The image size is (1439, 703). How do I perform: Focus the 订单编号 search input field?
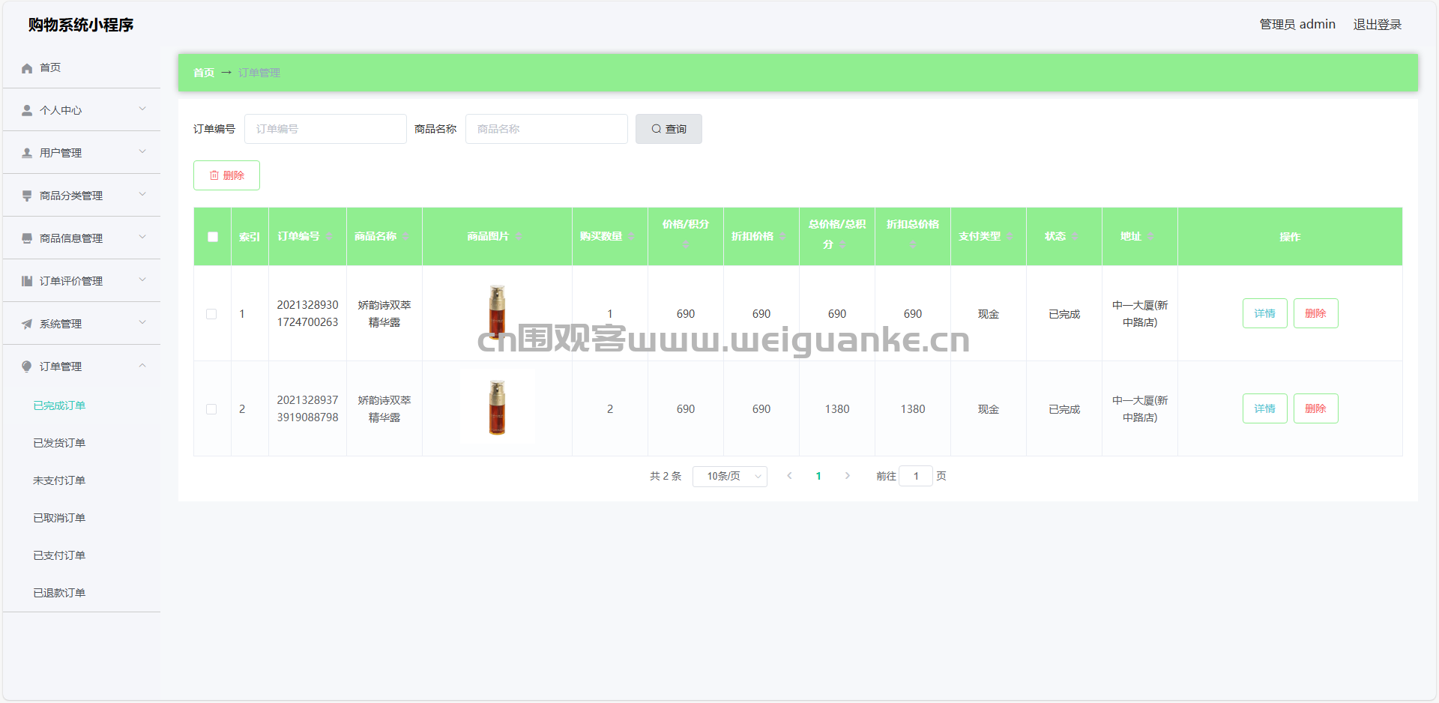coord(325,129)
